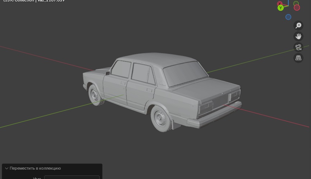Screen dimensions: 311x179
Task: Click the hollow red negative X gizmo circle
Action: click(297, 8)
